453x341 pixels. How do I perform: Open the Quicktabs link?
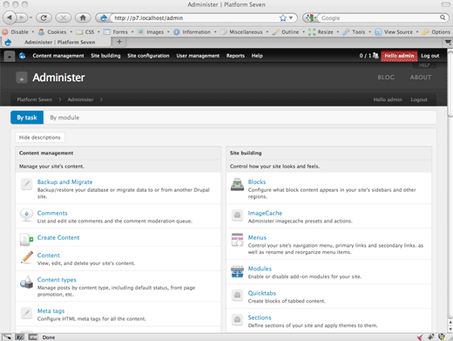261,293
